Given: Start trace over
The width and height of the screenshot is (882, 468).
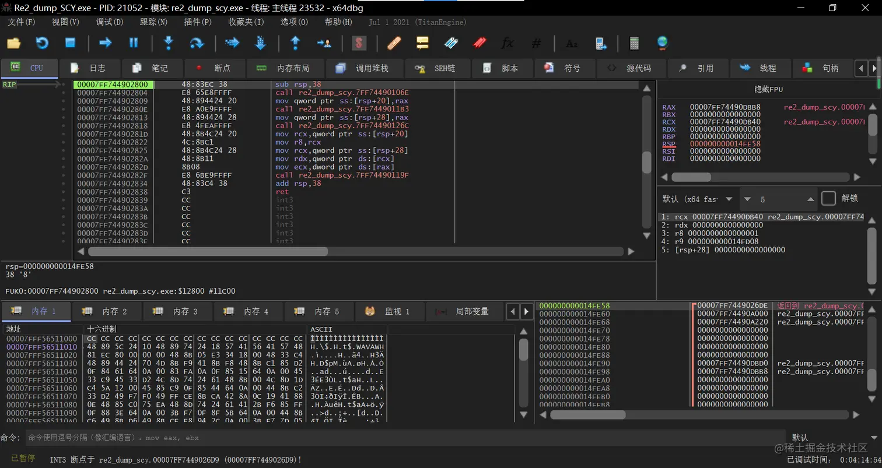Looking at the screenshot, I should [261, 43].
